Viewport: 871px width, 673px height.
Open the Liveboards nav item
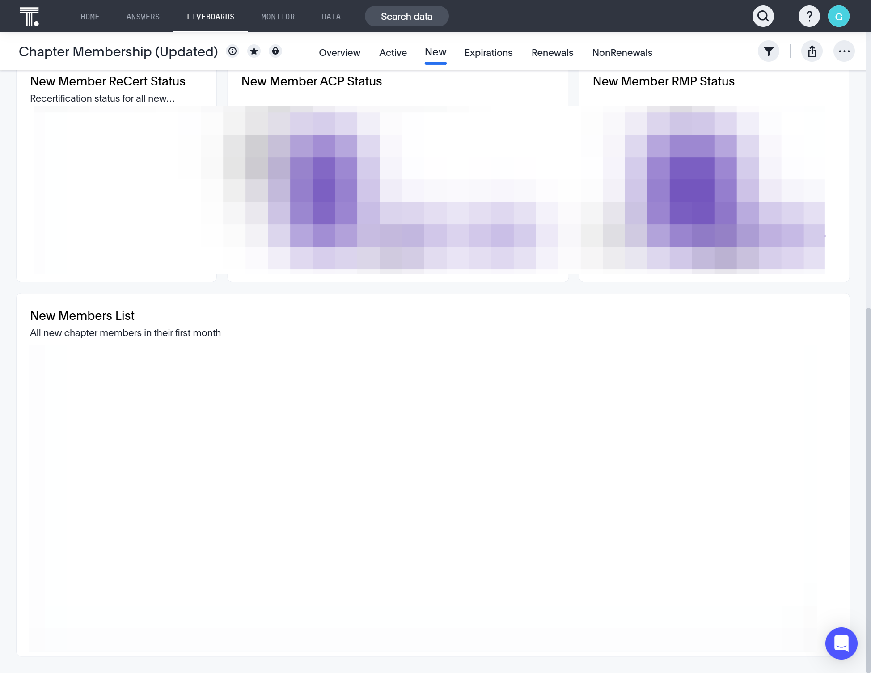[x=211, y=17]
